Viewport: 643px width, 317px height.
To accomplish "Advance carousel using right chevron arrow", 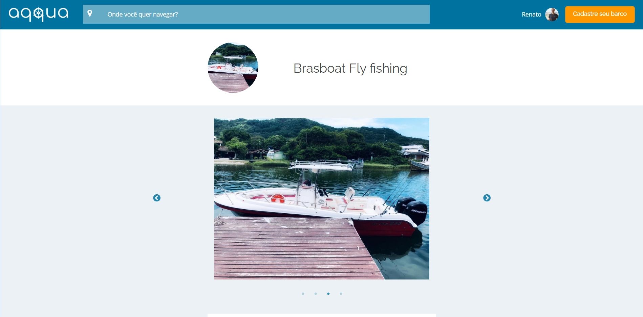I will click(x=487, y=198).
